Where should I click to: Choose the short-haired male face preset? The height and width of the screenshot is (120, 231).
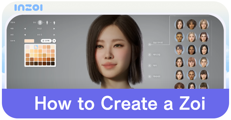point(180,37)
